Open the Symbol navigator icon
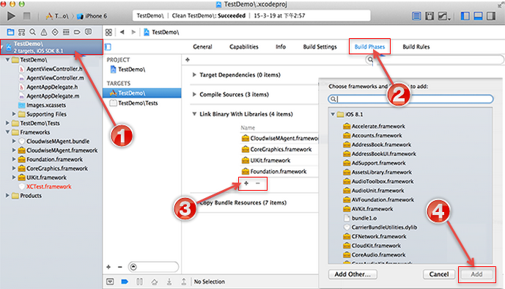The image size is (505, 289). (x=21, y=32)
